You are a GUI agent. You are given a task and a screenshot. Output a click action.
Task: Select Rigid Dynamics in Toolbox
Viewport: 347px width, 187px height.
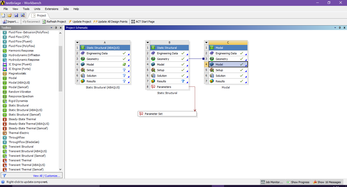[x=18, y=101]
